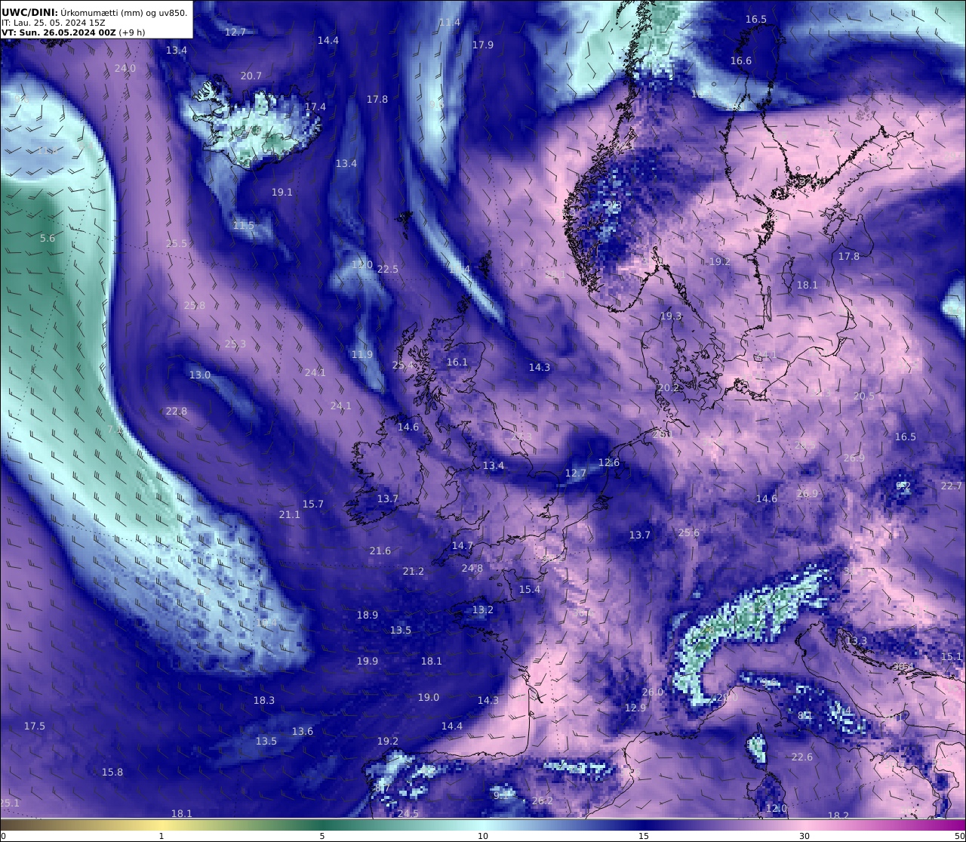
Task: Click the 18.3 map value
Action: tap(264, 700)
